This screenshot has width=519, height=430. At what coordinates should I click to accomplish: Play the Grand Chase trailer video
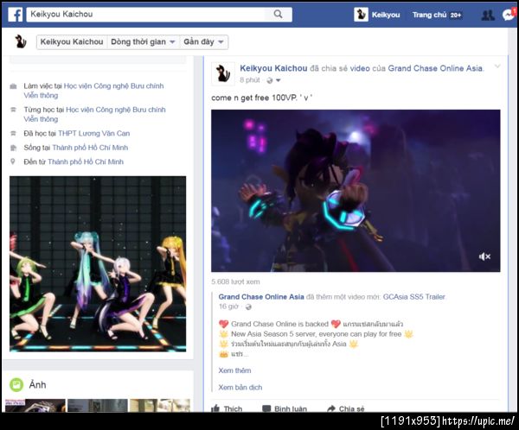[356, 191]
